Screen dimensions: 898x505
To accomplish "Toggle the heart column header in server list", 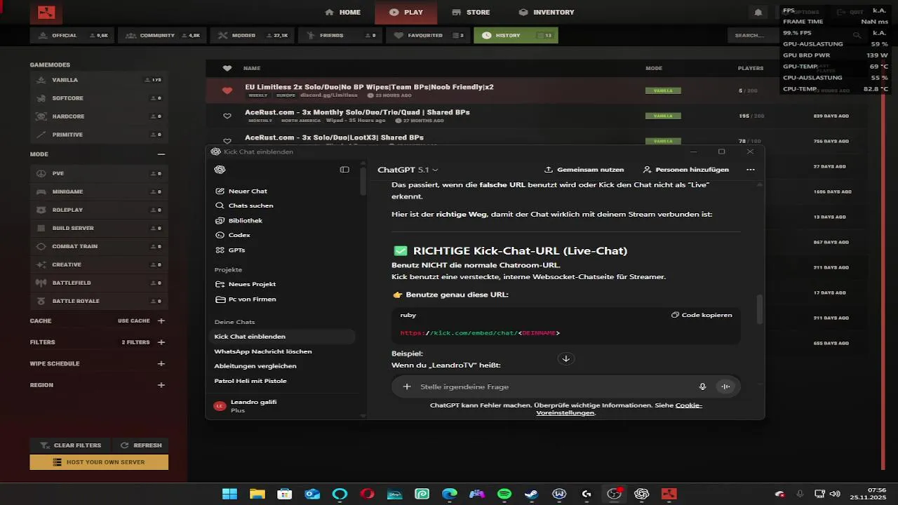I will pos(227,68).
